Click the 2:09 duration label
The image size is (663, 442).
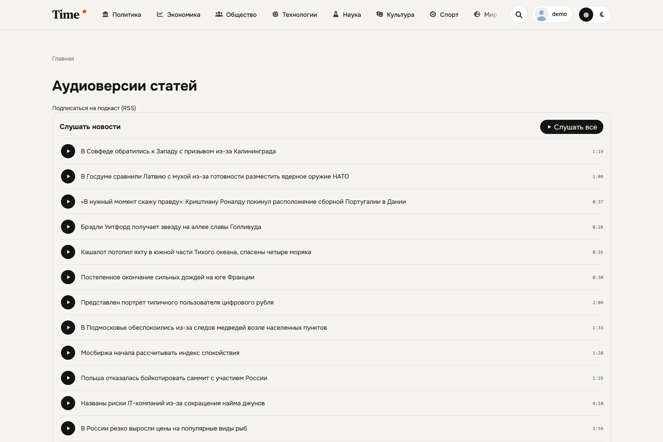598,302
